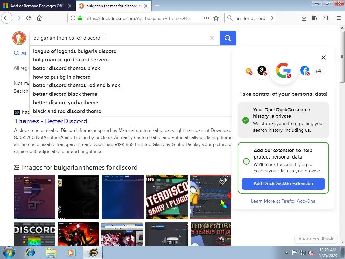Select the All results tab

point(20,53)
